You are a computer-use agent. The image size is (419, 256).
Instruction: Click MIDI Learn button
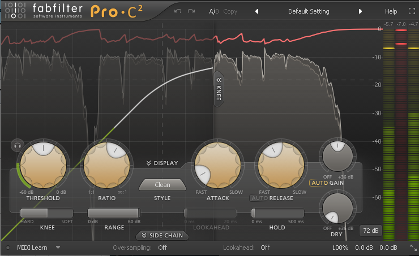click(x=32, y=248)
